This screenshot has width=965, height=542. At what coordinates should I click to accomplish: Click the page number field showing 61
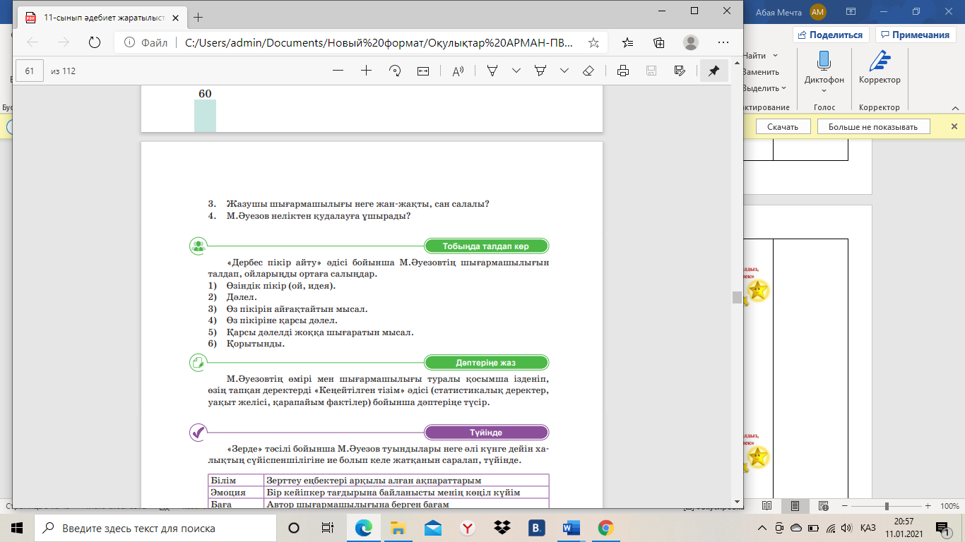[x=30, y=71]
